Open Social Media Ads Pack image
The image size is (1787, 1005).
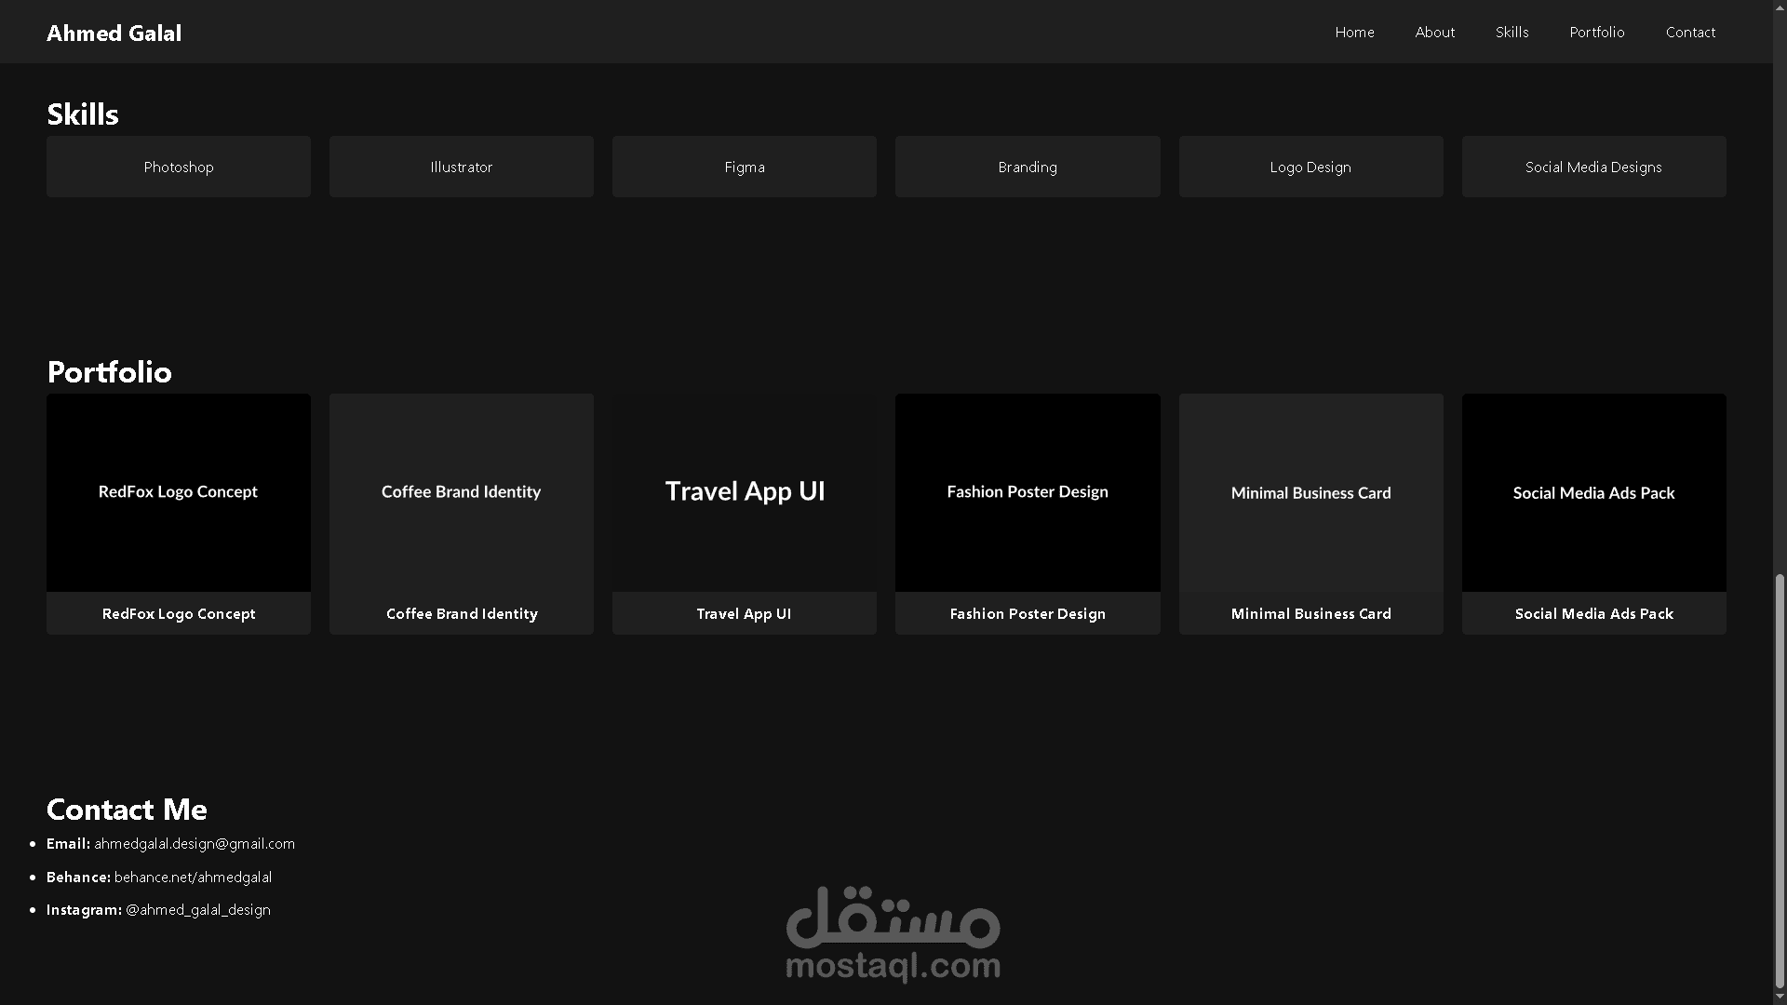pyautogui.click(x=1593, y=492)
